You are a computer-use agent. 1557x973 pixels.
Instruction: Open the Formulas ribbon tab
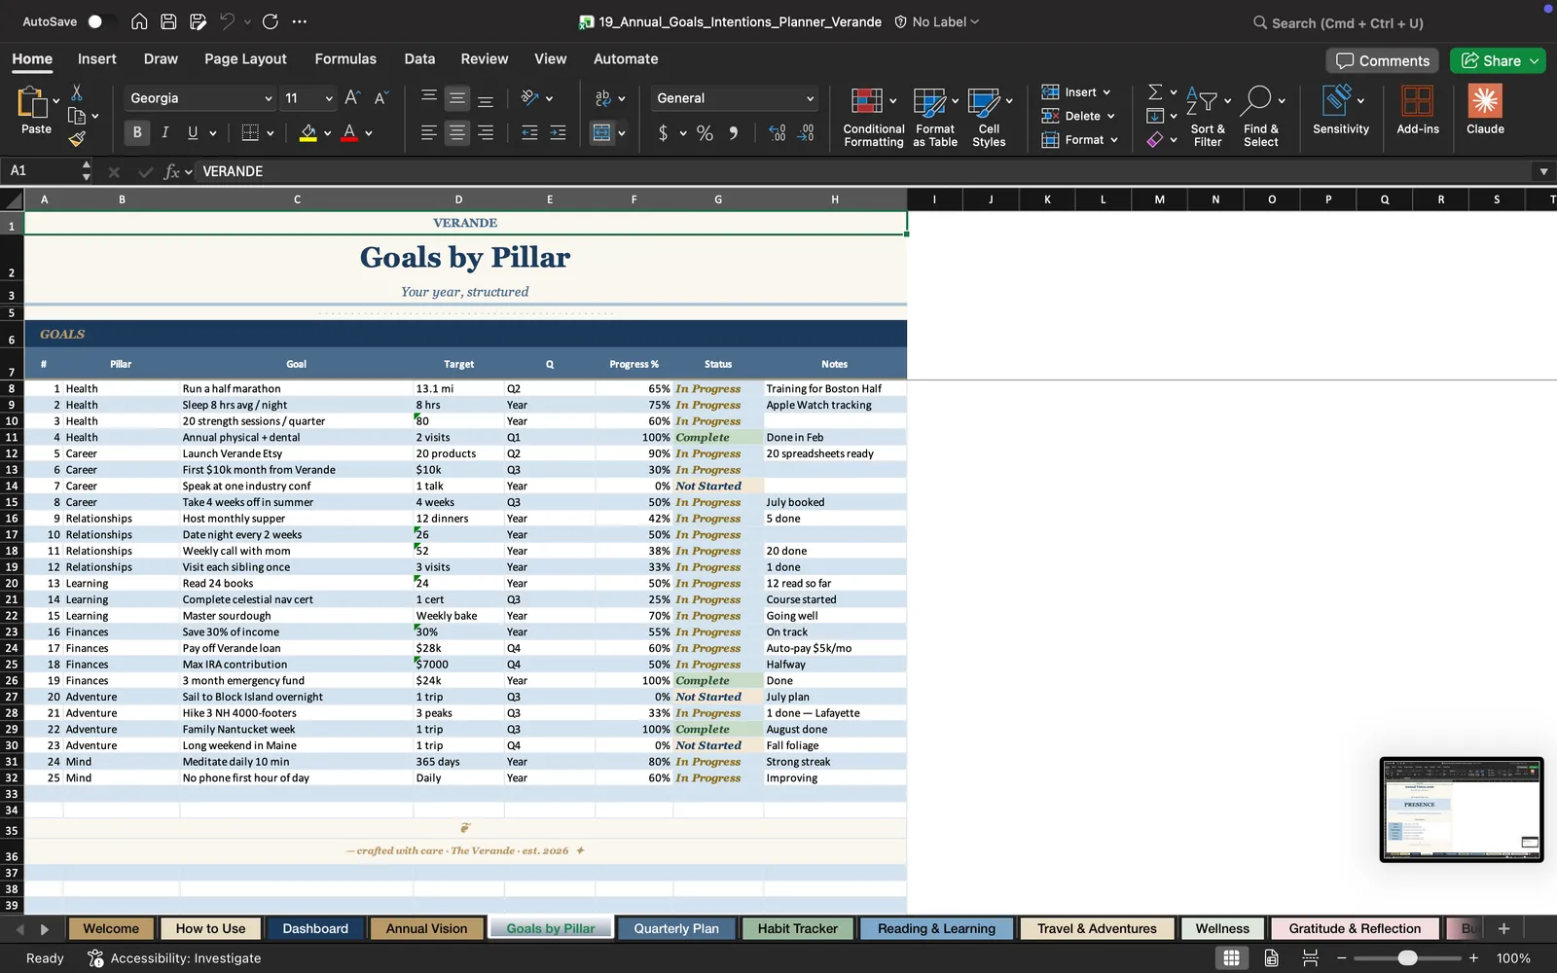click(345, 58)
